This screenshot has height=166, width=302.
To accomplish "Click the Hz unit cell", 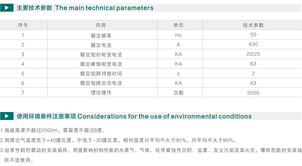I will 178,35.
